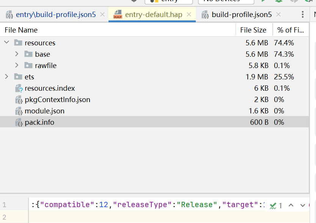Click the typo inspection checkmark icon
This screenshot has width=316, height=223.
click(273, 206)
